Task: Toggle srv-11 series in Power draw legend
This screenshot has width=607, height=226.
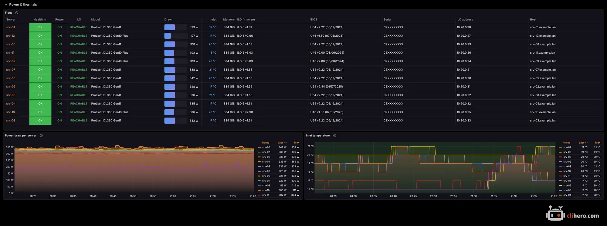Action: 266,195
